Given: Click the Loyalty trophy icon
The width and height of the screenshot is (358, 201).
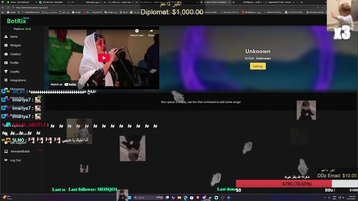Looking at the screenshot, I should point(6,71).
